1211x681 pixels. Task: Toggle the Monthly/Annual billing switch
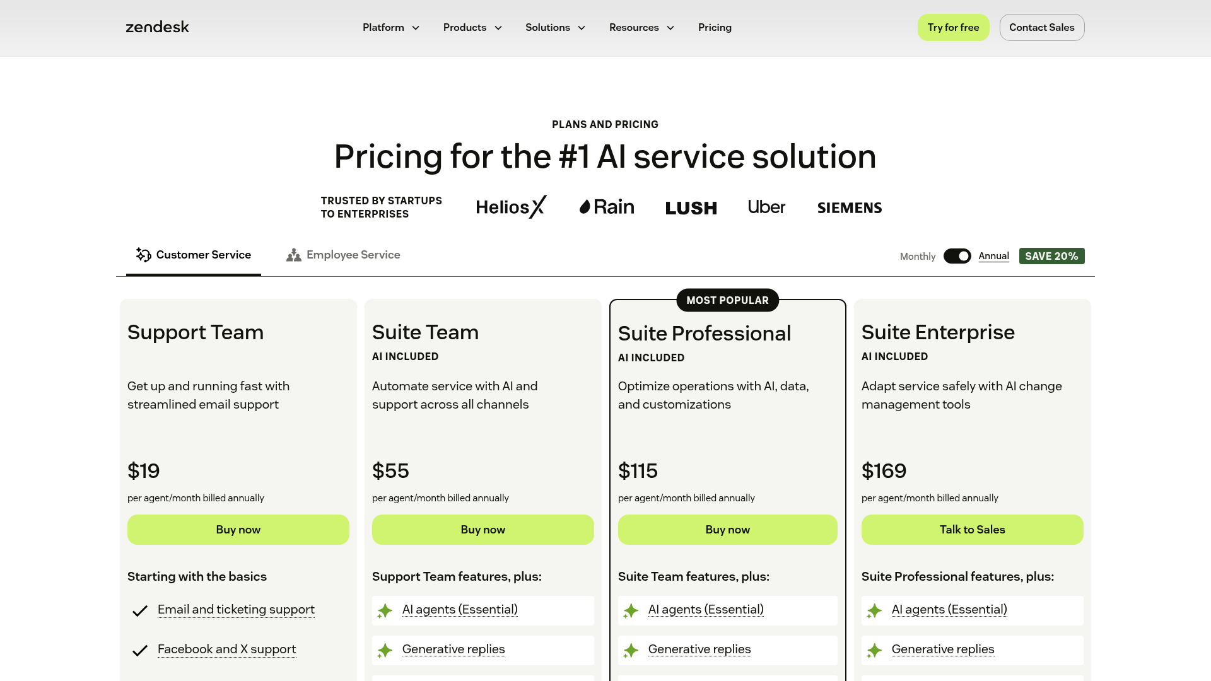click(957, 256)
